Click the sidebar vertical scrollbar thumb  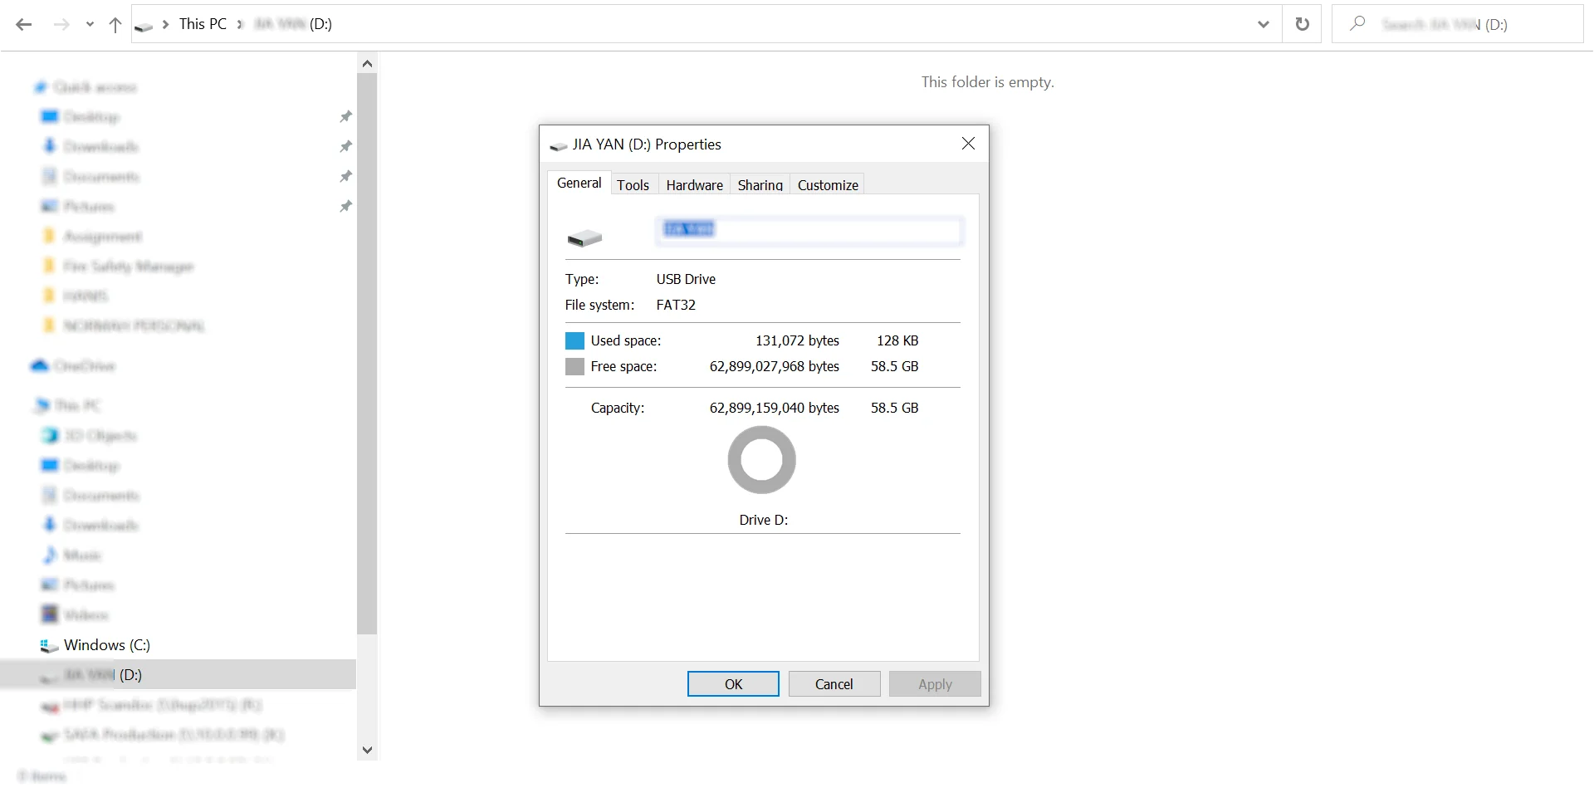367,354
